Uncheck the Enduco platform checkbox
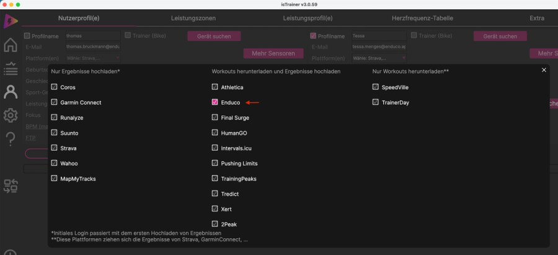The image size is (558, 255). click(x=215, y=102)
